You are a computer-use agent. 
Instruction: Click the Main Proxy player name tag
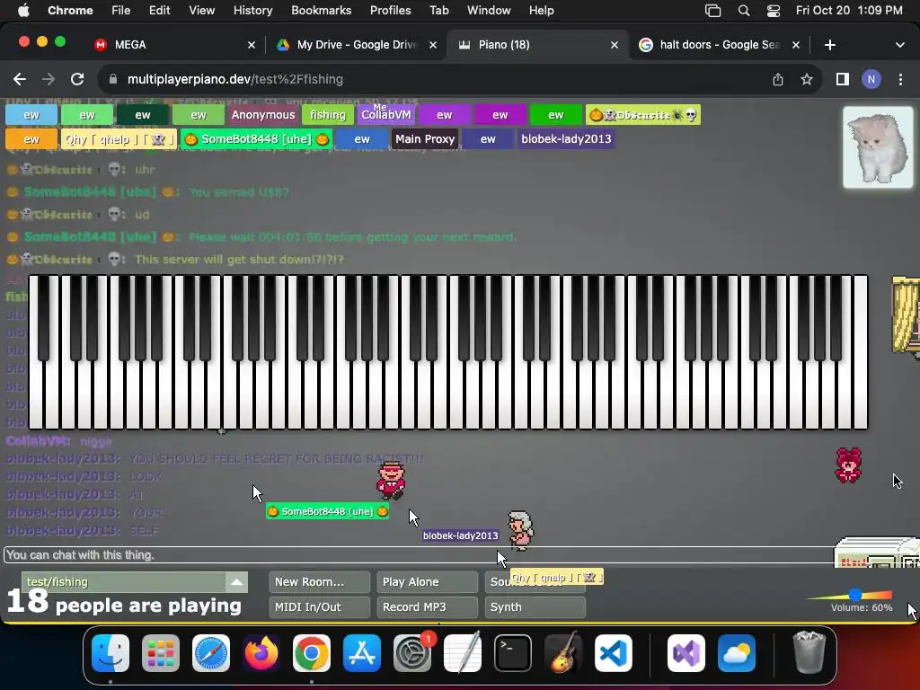click(x=425, y=139)
